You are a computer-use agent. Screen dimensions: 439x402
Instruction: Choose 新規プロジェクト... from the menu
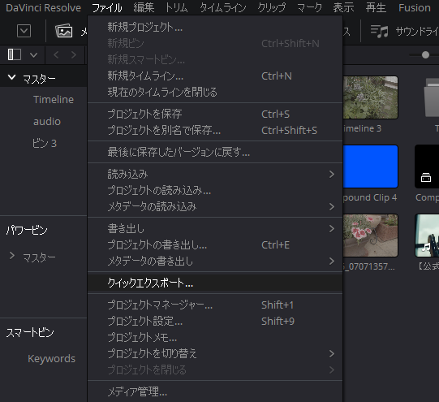215,27
